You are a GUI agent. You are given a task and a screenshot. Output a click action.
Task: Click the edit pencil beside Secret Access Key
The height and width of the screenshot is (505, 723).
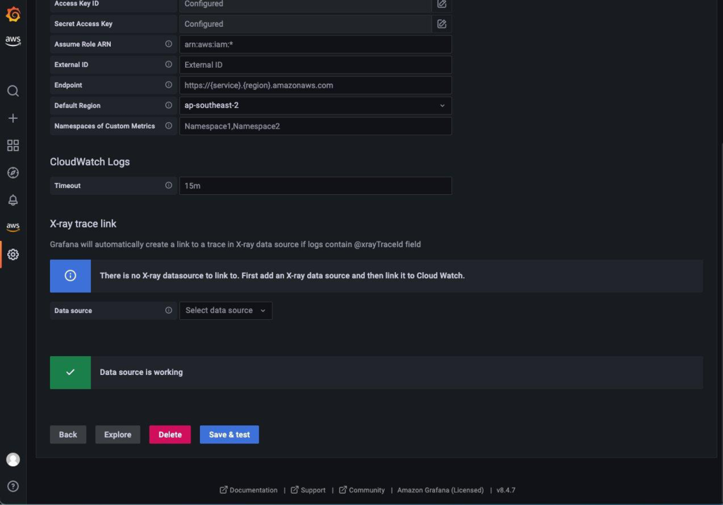pyautogui.click(x=442, y=23)
